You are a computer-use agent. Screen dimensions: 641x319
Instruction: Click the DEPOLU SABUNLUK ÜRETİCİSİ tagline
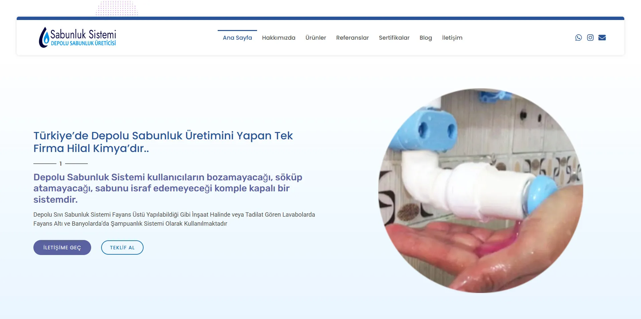(83, 43)
